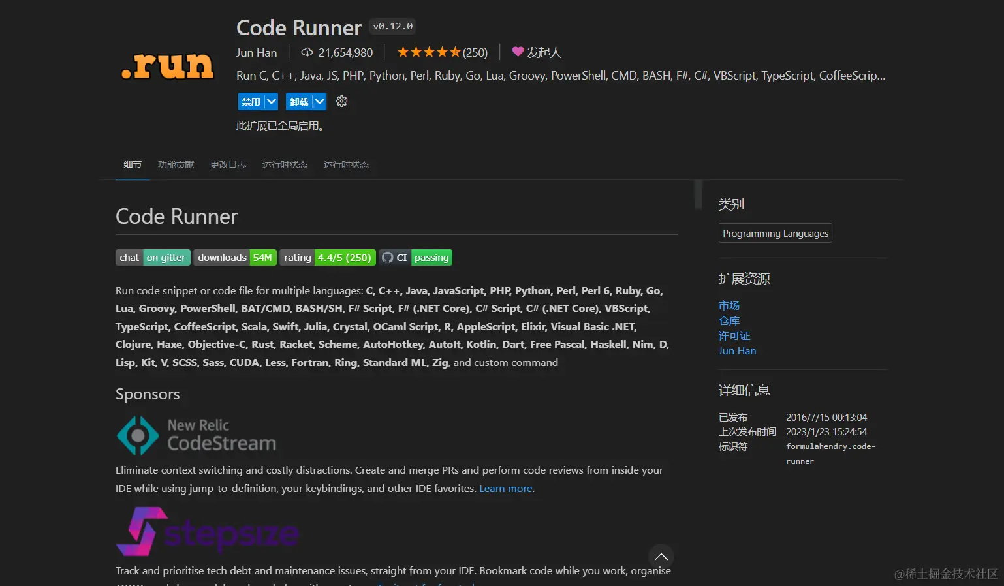Click the 禁用 (Disable) button
The width and height of the screenshot is (1004, 586).
251,102
